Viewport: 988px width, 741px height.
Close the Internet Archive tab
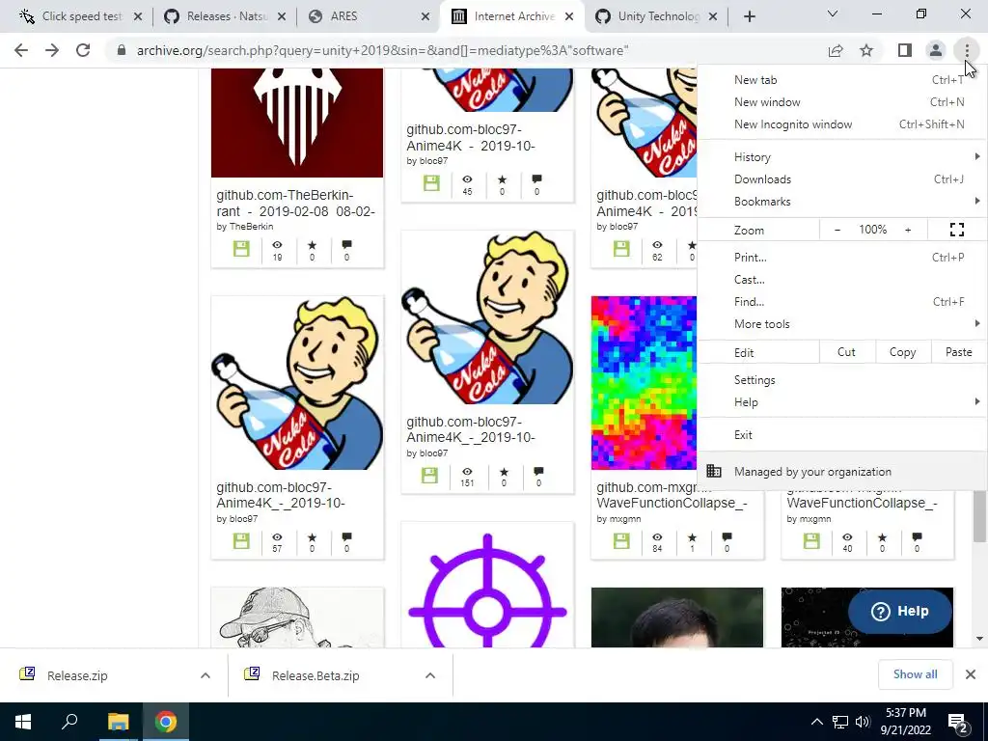click(569, 16)
